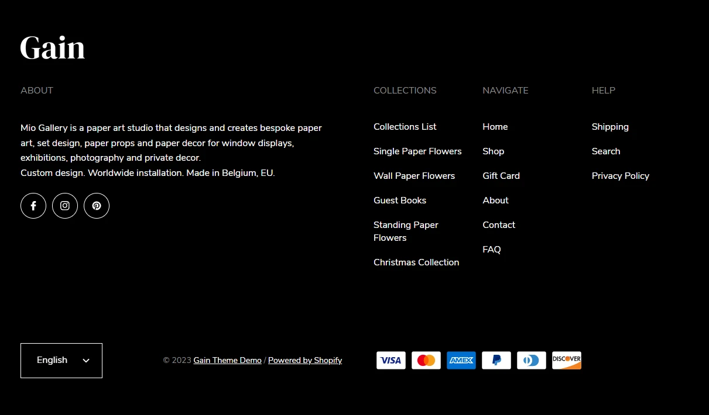
Task: Click the Powered by Shopify link
Action: (305, 361)
